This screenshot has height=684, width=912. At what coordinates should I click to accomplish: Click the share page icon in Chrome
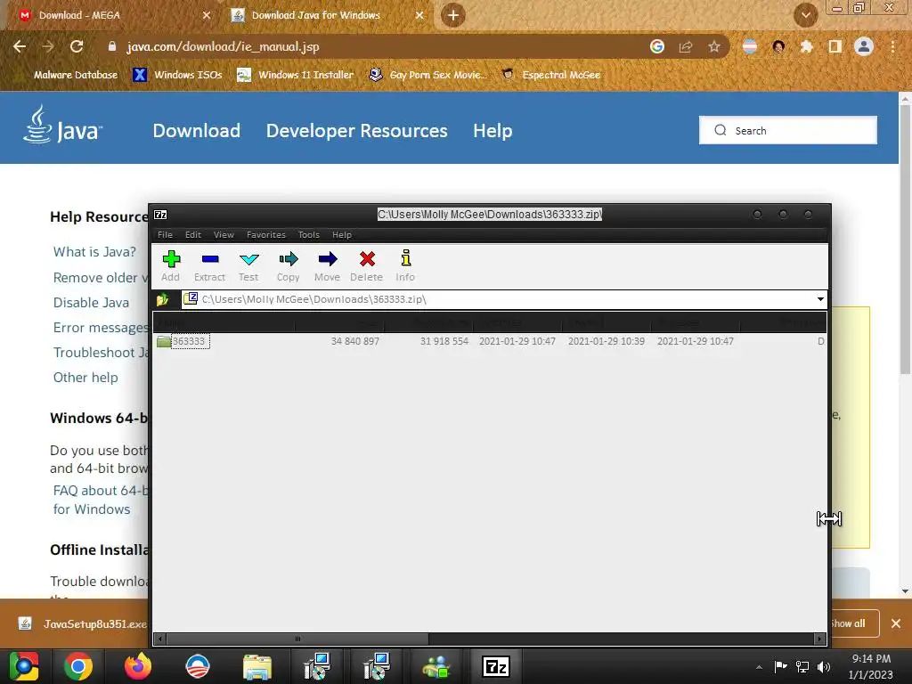coord(686,46)
